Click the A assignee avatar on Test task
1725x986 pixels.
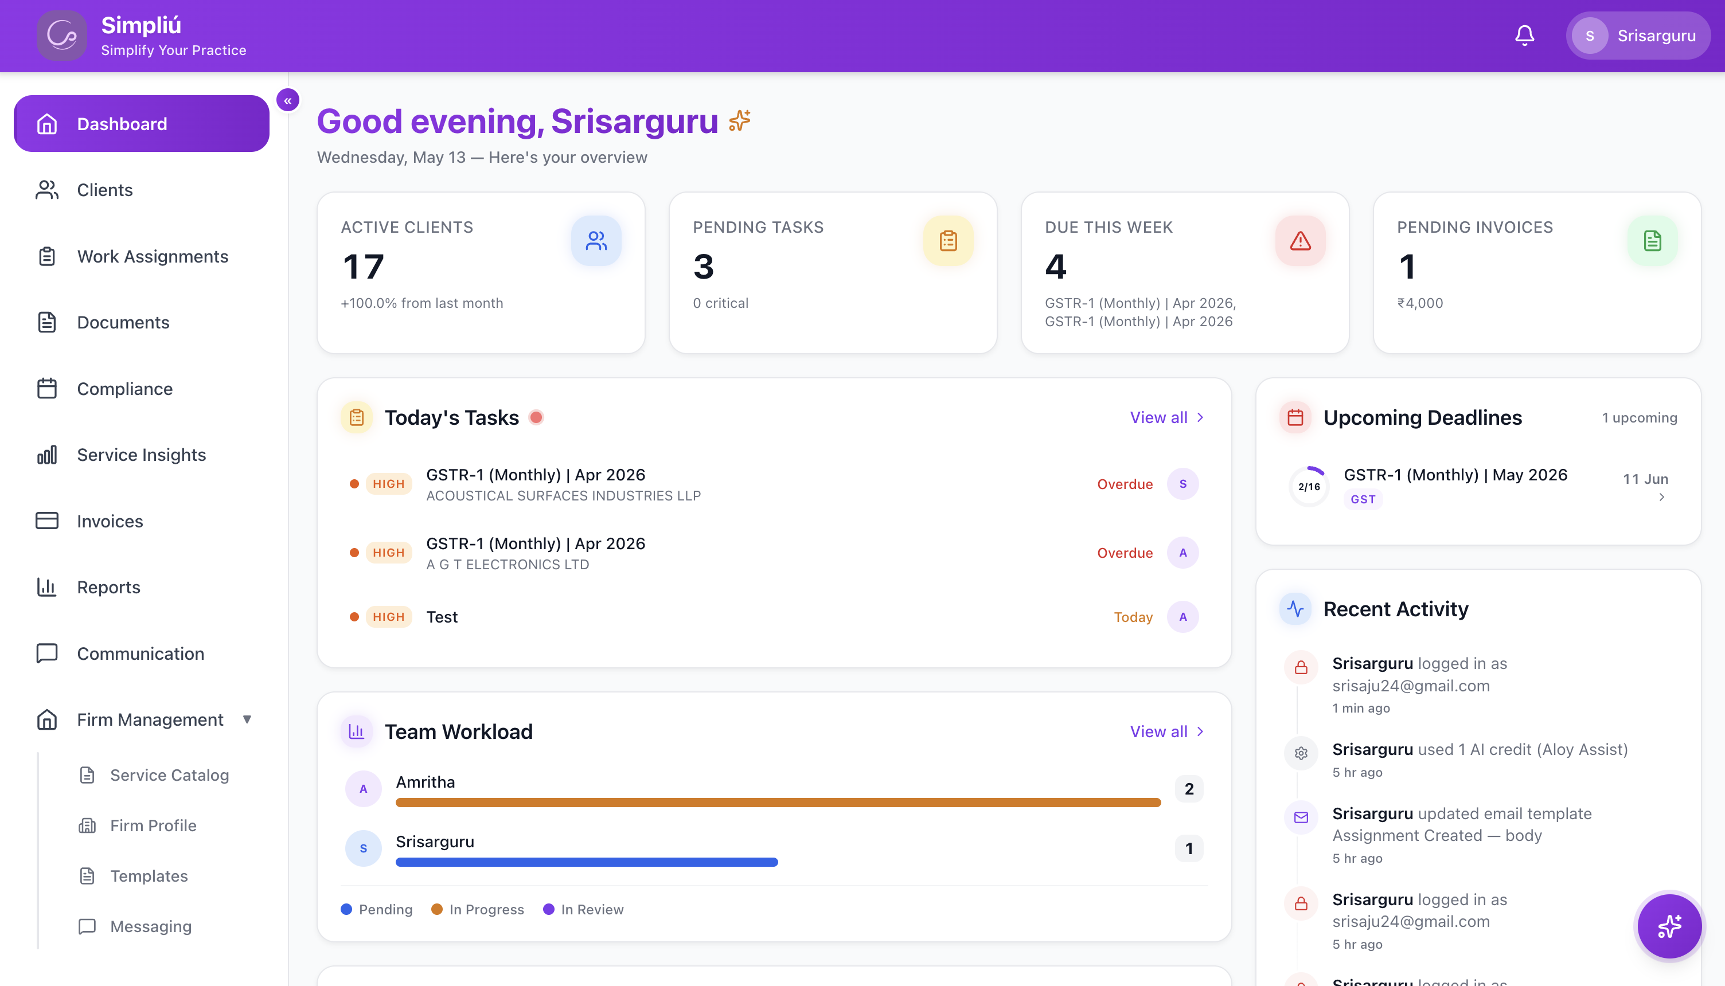[x=1183, y=617]
